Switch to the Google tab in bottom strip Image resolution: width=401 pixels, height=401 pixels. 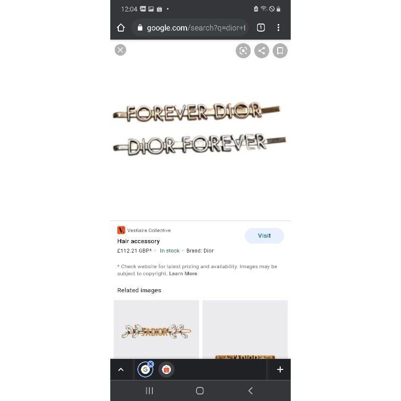pos(145,369)
